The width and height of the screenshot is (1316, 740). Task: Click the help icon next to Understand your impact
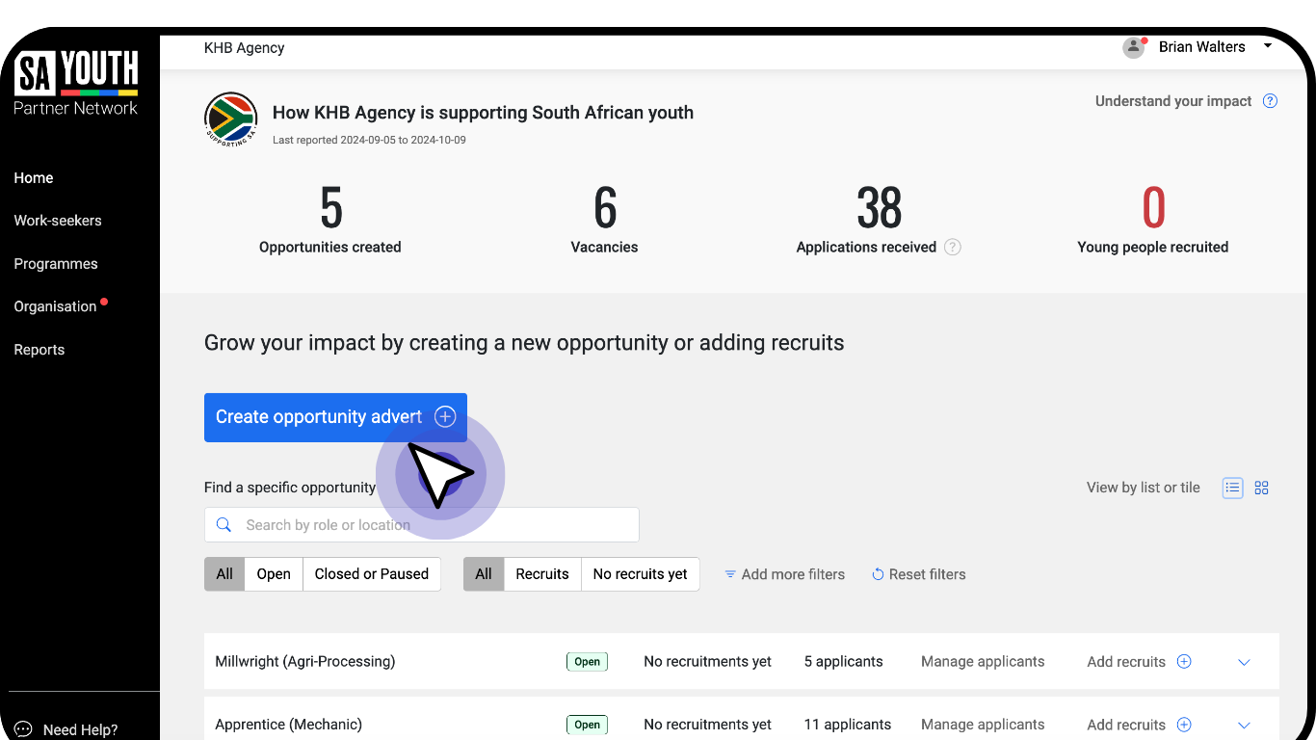(x=1270, y=101)
